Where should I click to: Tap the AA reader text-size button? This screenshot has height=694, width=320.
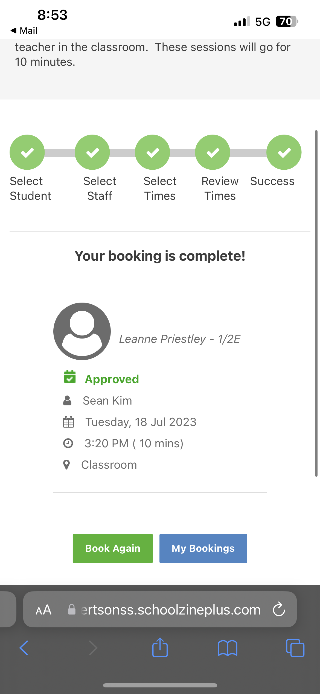coord(44,610)
